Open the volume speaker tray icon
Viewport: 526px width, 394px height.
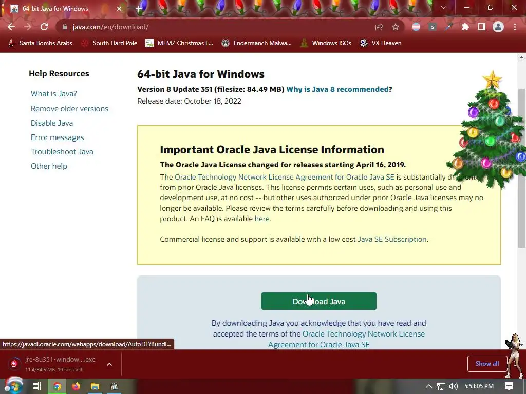pos(453,386)
